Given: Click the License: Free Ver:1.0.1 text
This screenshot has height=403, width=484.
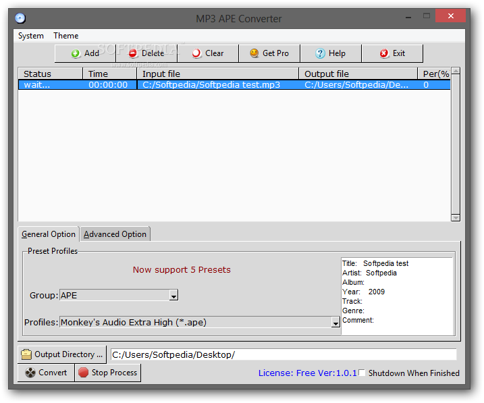Looking at the screenshot, I should click(307, 373).
